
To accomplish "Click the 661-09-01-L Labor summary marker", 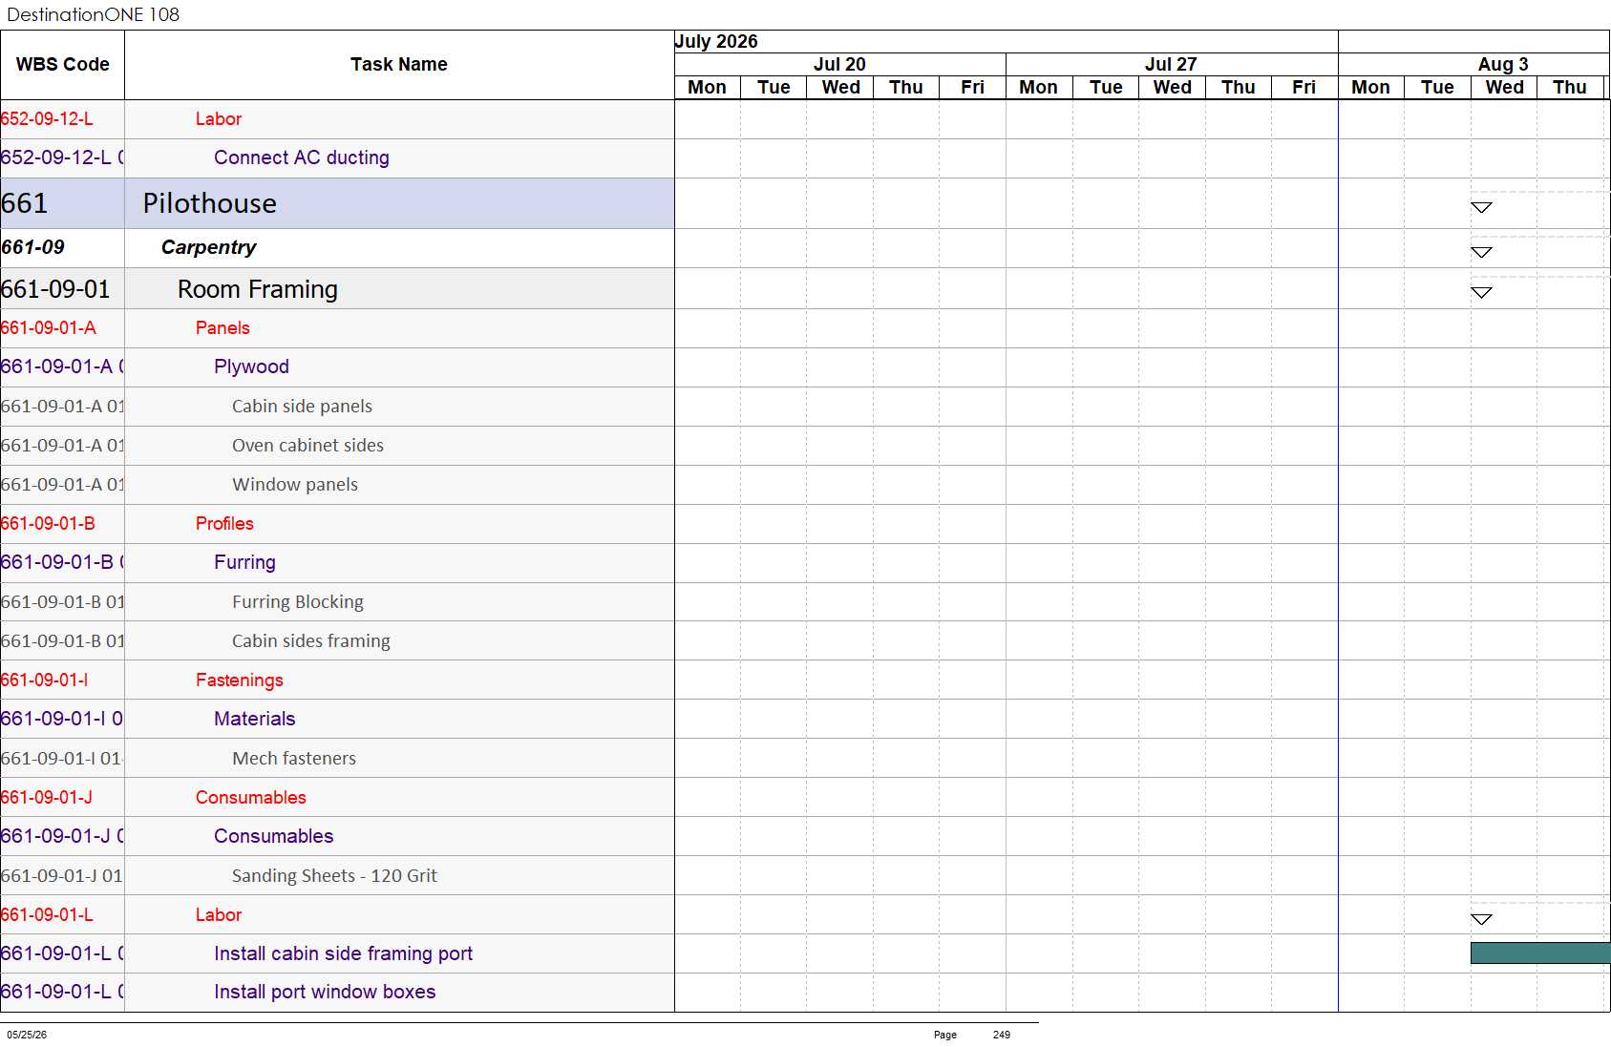I will [x=1481, y=919].
